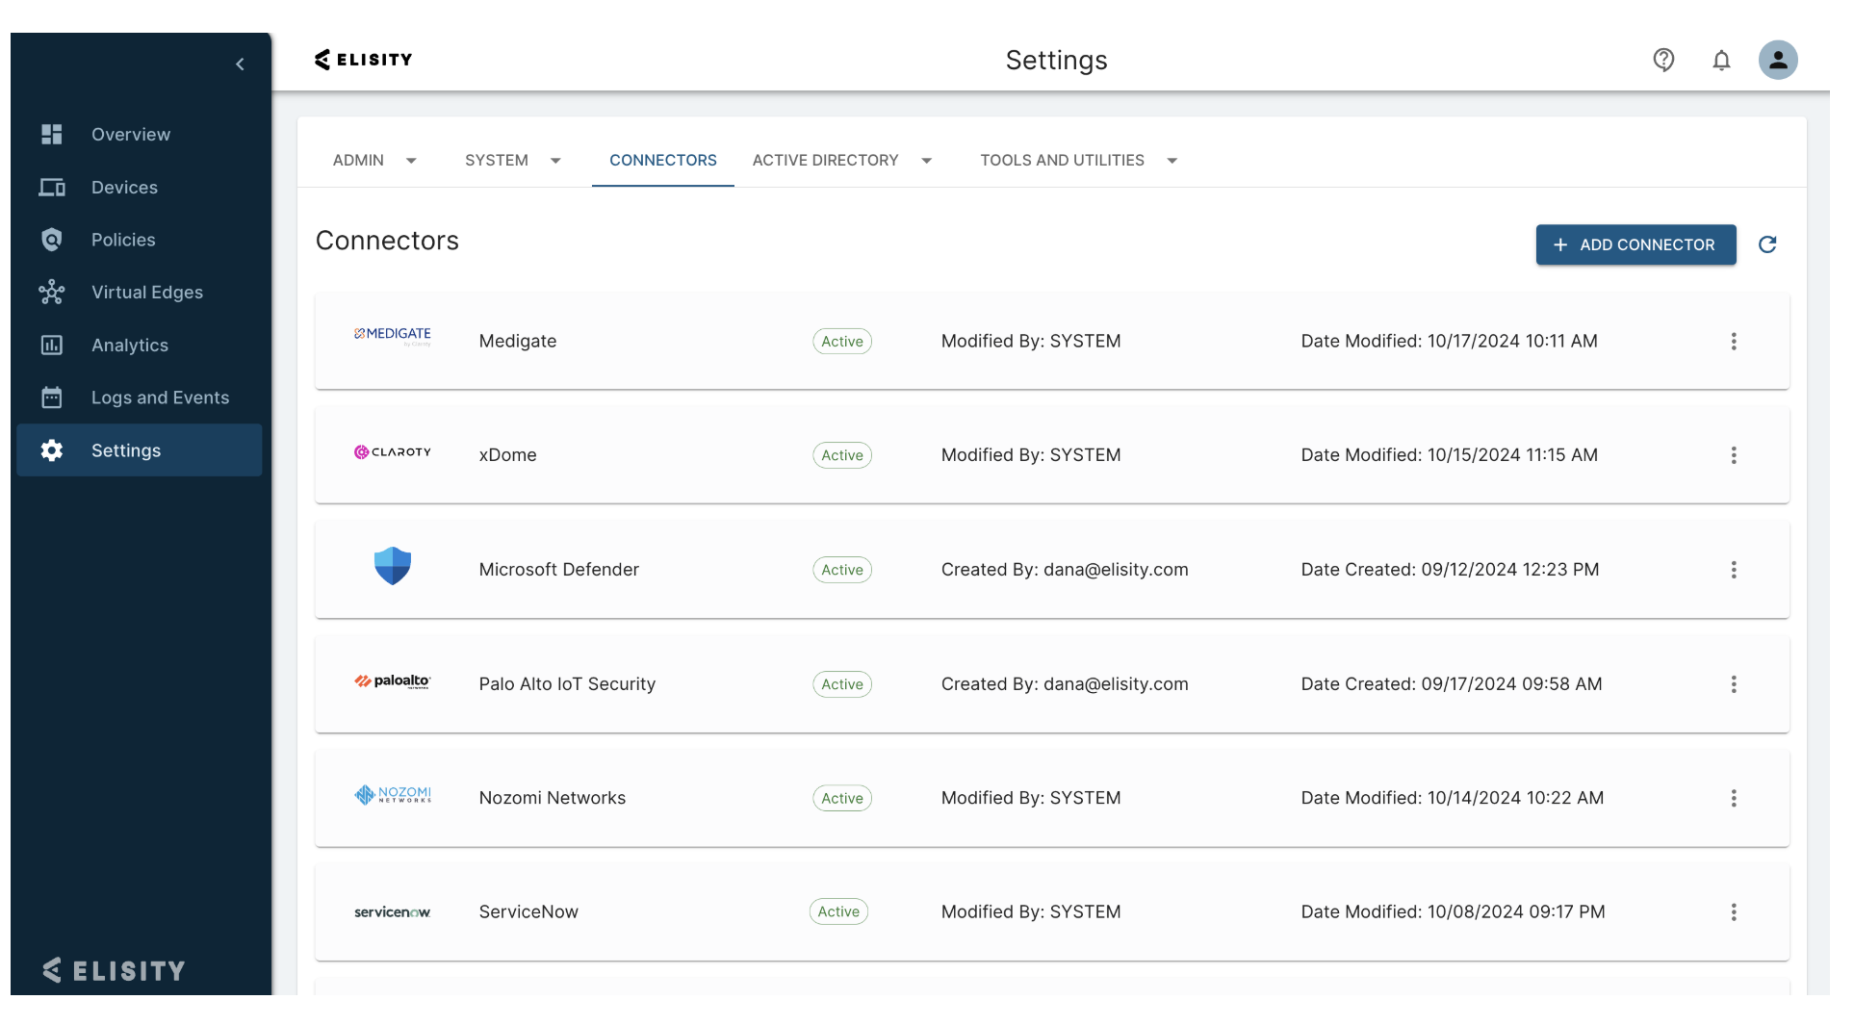
Task: Select the ADMIN tab label
Action: [x=358, y=161]
